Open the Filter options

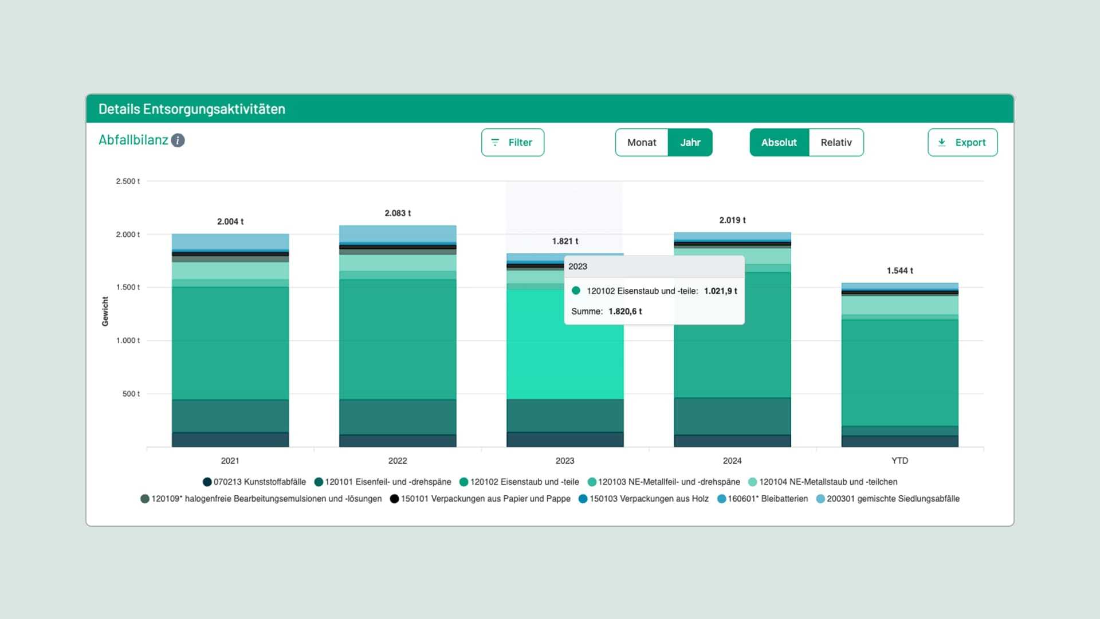[513, 142]
